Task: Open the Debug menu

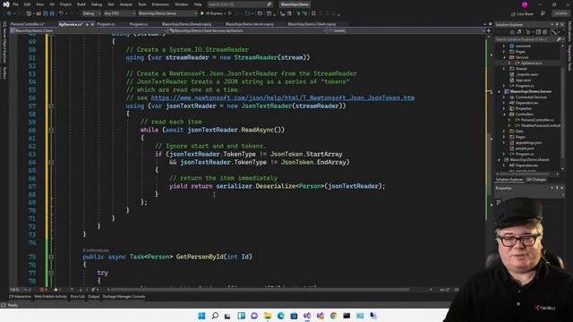Action: pos(97,4)
